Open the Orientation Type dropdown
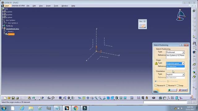This screenshot has width=198, height=111. pyautogui.click(x=183, y=75)
